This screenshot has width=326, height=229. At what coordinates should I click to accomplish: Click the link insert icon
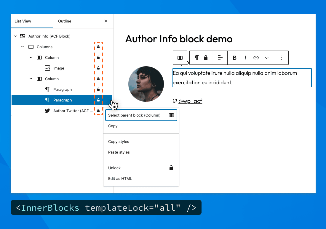256,58
